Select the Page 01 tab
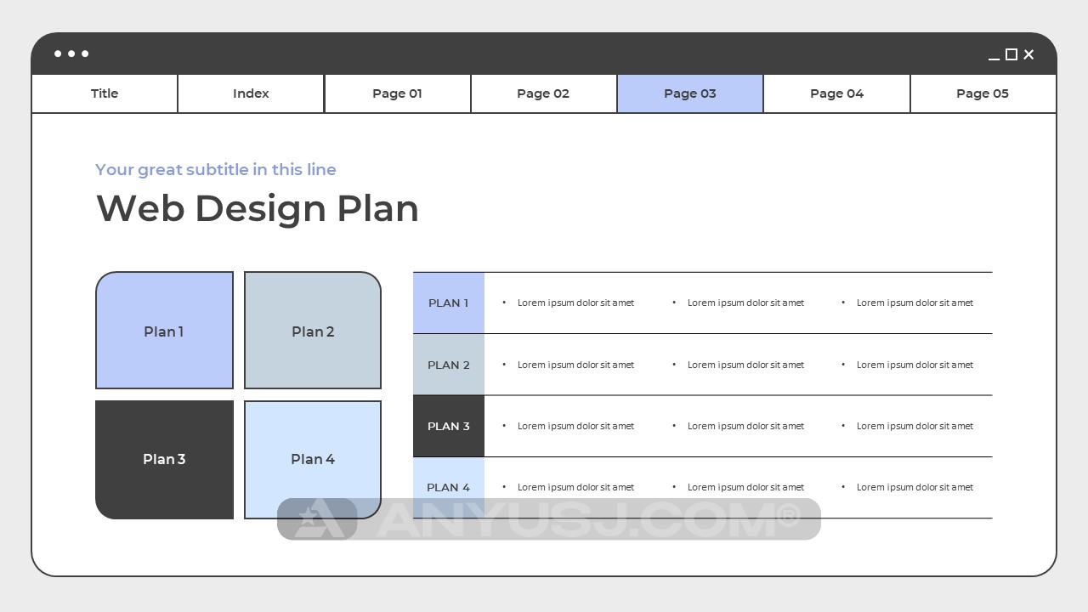The height and width of the screenshot is (612, 1088). 397,93
